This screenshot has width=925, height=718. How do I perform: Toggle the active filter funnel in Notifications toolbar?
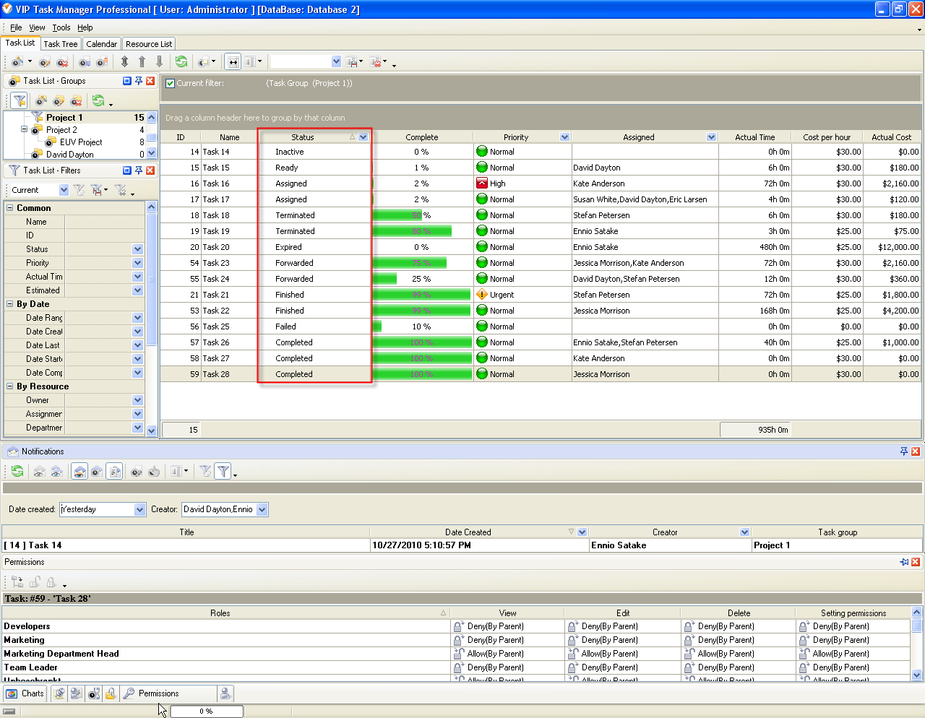coord(223,472)
